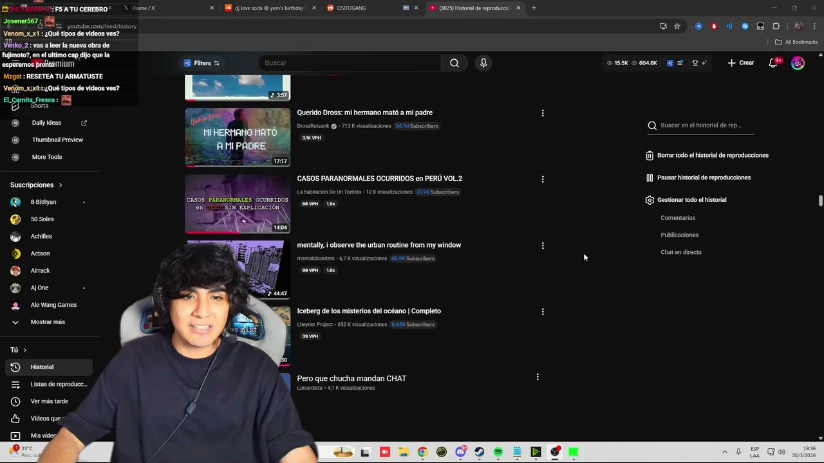Open File Explorer from the taskbar
This screenshot has height=463, width=824.
pos(404,452)
